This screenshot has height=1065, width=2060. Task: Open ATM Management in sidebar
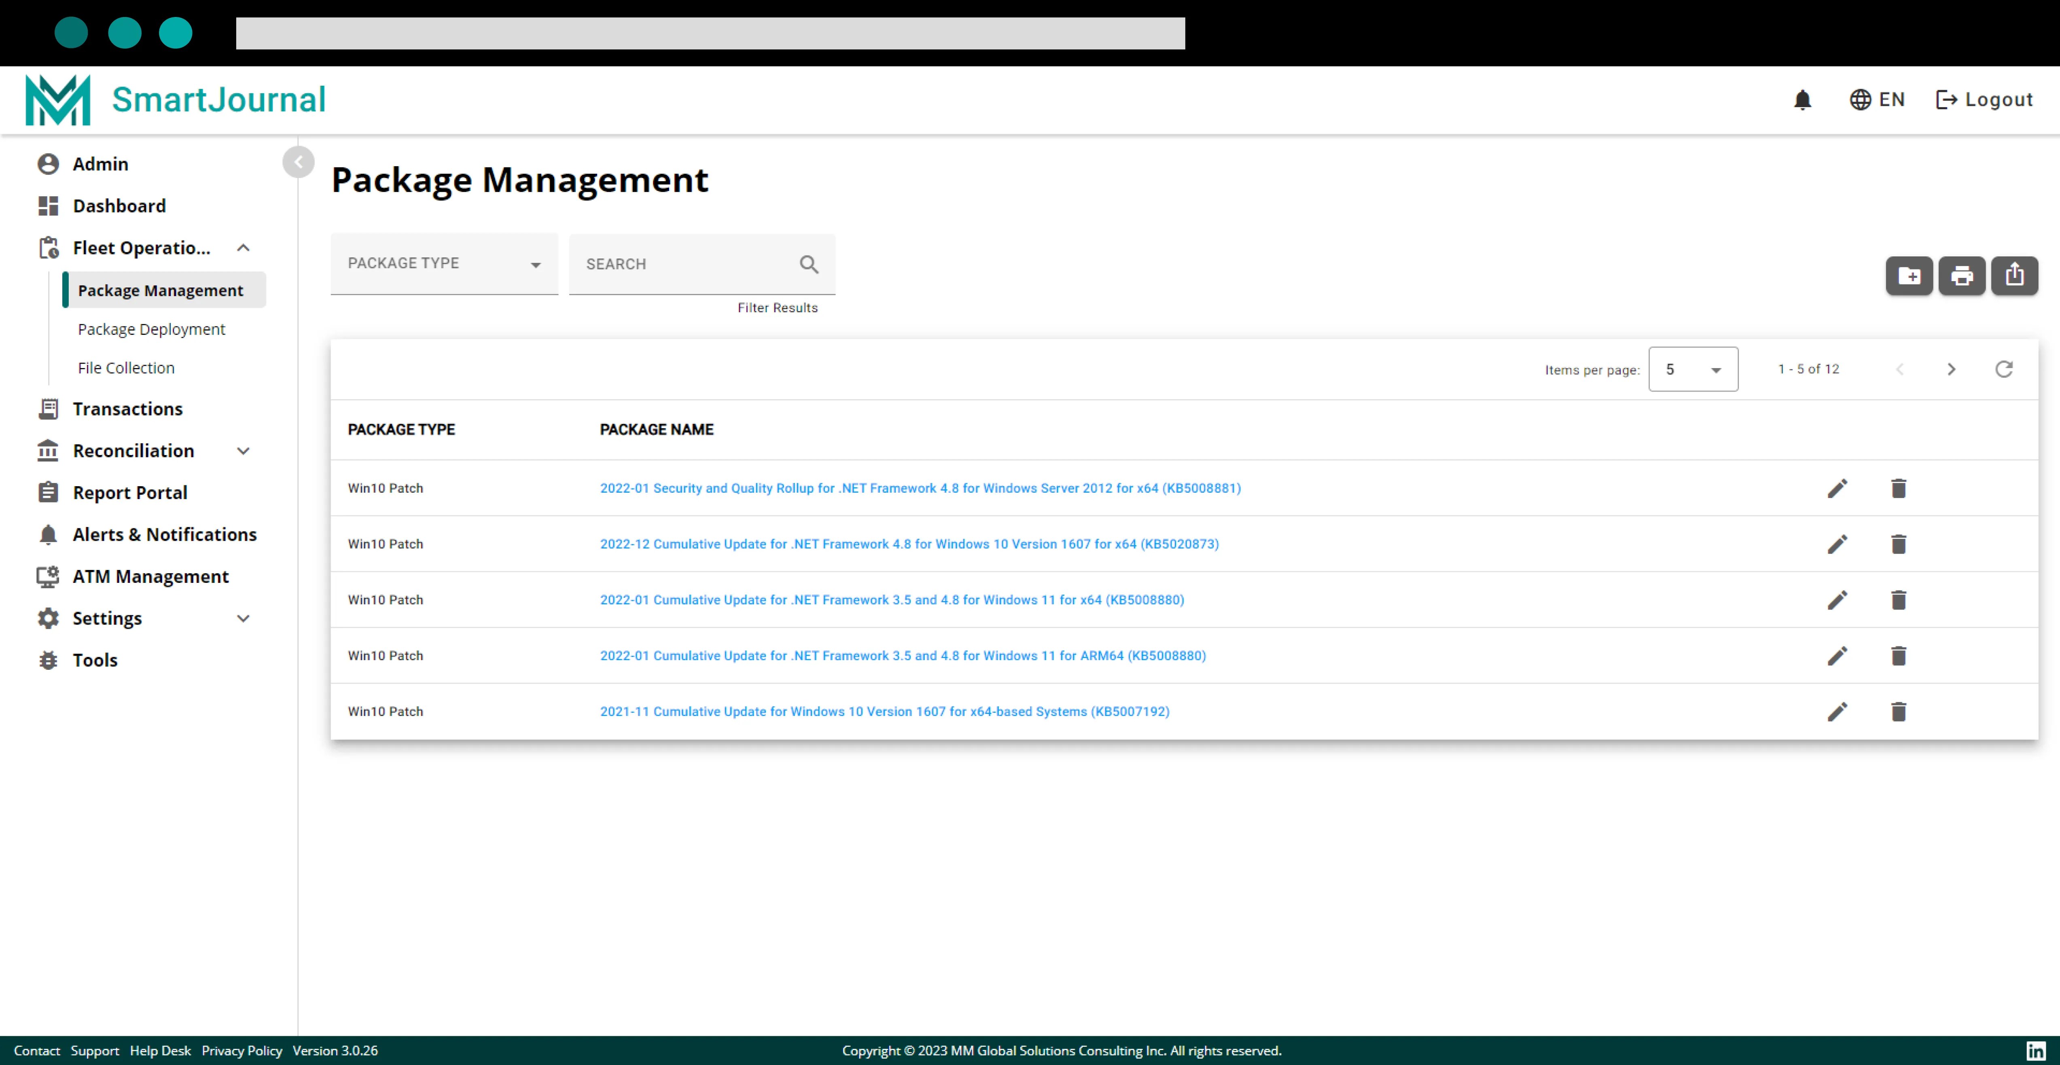150,576
